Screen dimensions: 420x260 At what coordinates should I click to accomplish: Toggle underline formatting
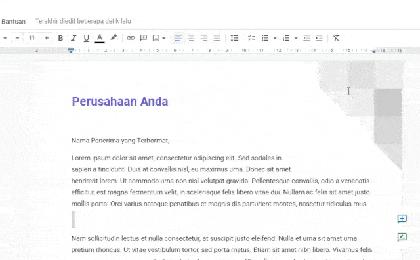(x=86, y=38)
